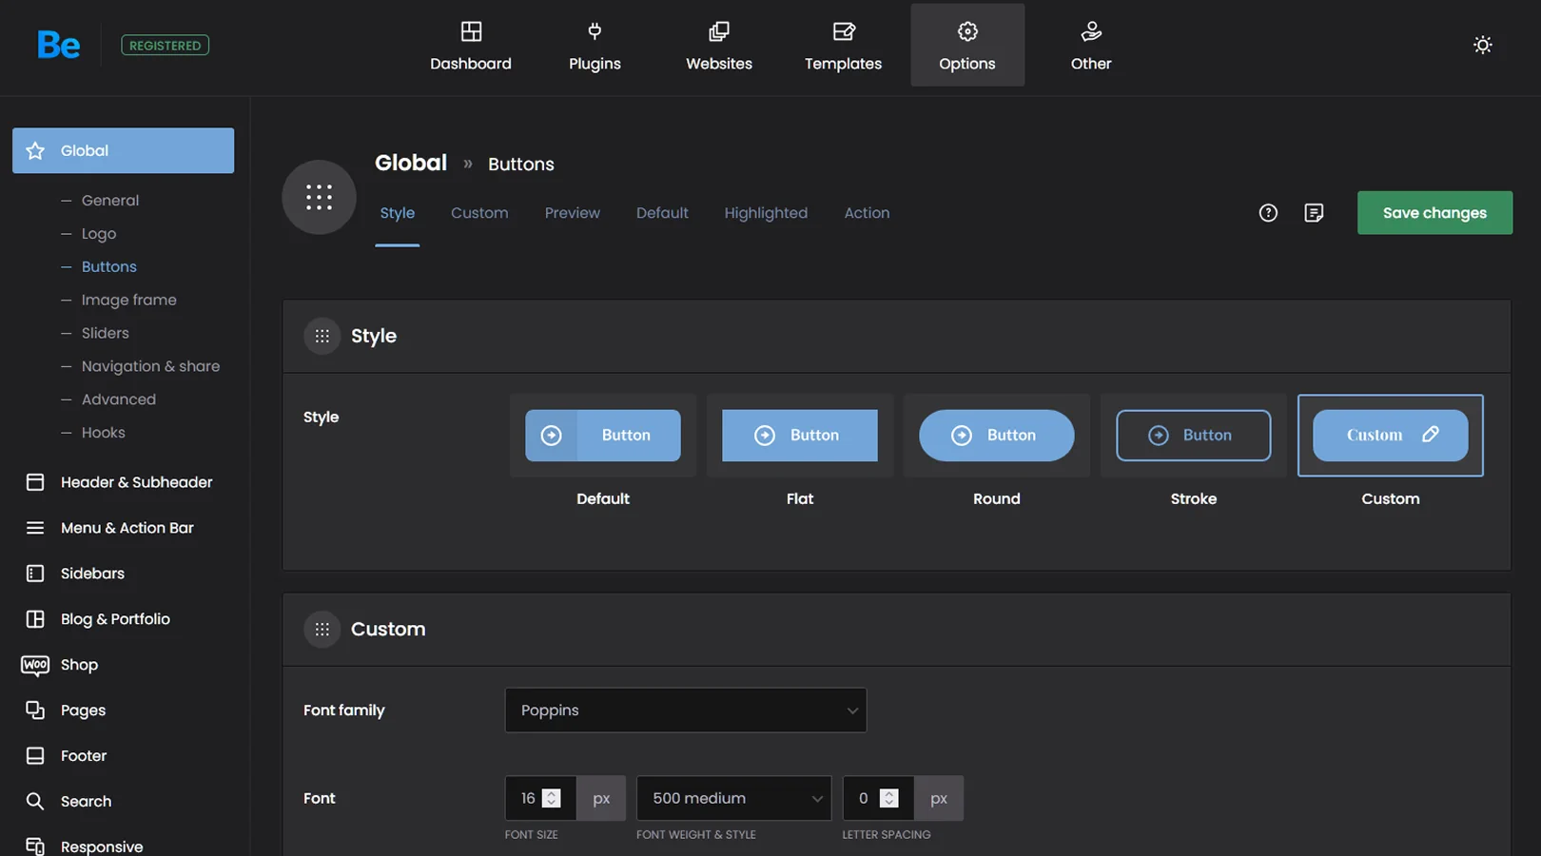The height and width of the screenshot is (856, 1541).
Task: Open Image frame settings link
Action: 128,300
